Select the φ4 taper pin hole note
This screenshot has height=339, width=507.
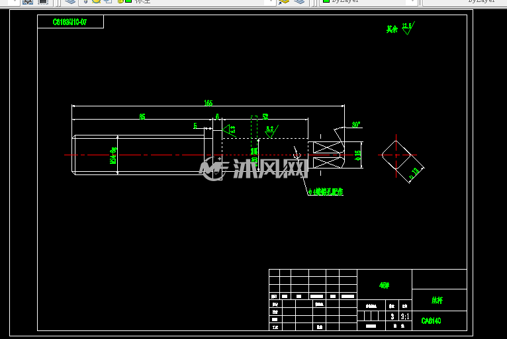[x=326, y=192]
